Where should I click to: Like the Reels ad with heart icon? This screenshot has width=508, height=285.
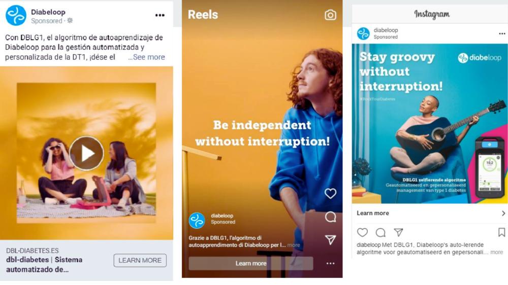click(x=331, y=193)
